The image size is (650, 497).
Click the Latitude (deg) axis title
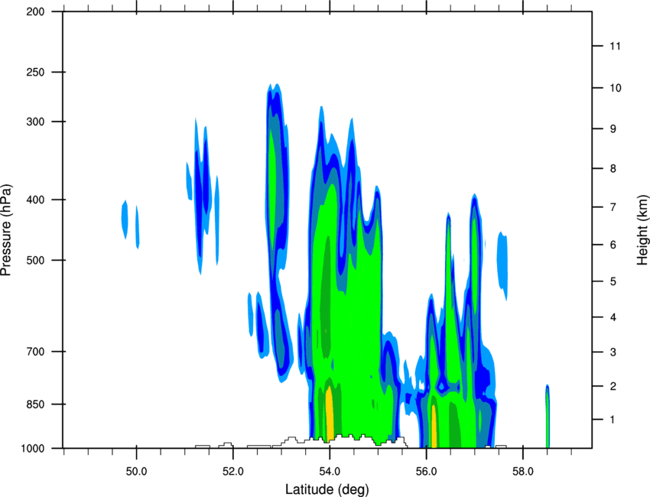327,489
